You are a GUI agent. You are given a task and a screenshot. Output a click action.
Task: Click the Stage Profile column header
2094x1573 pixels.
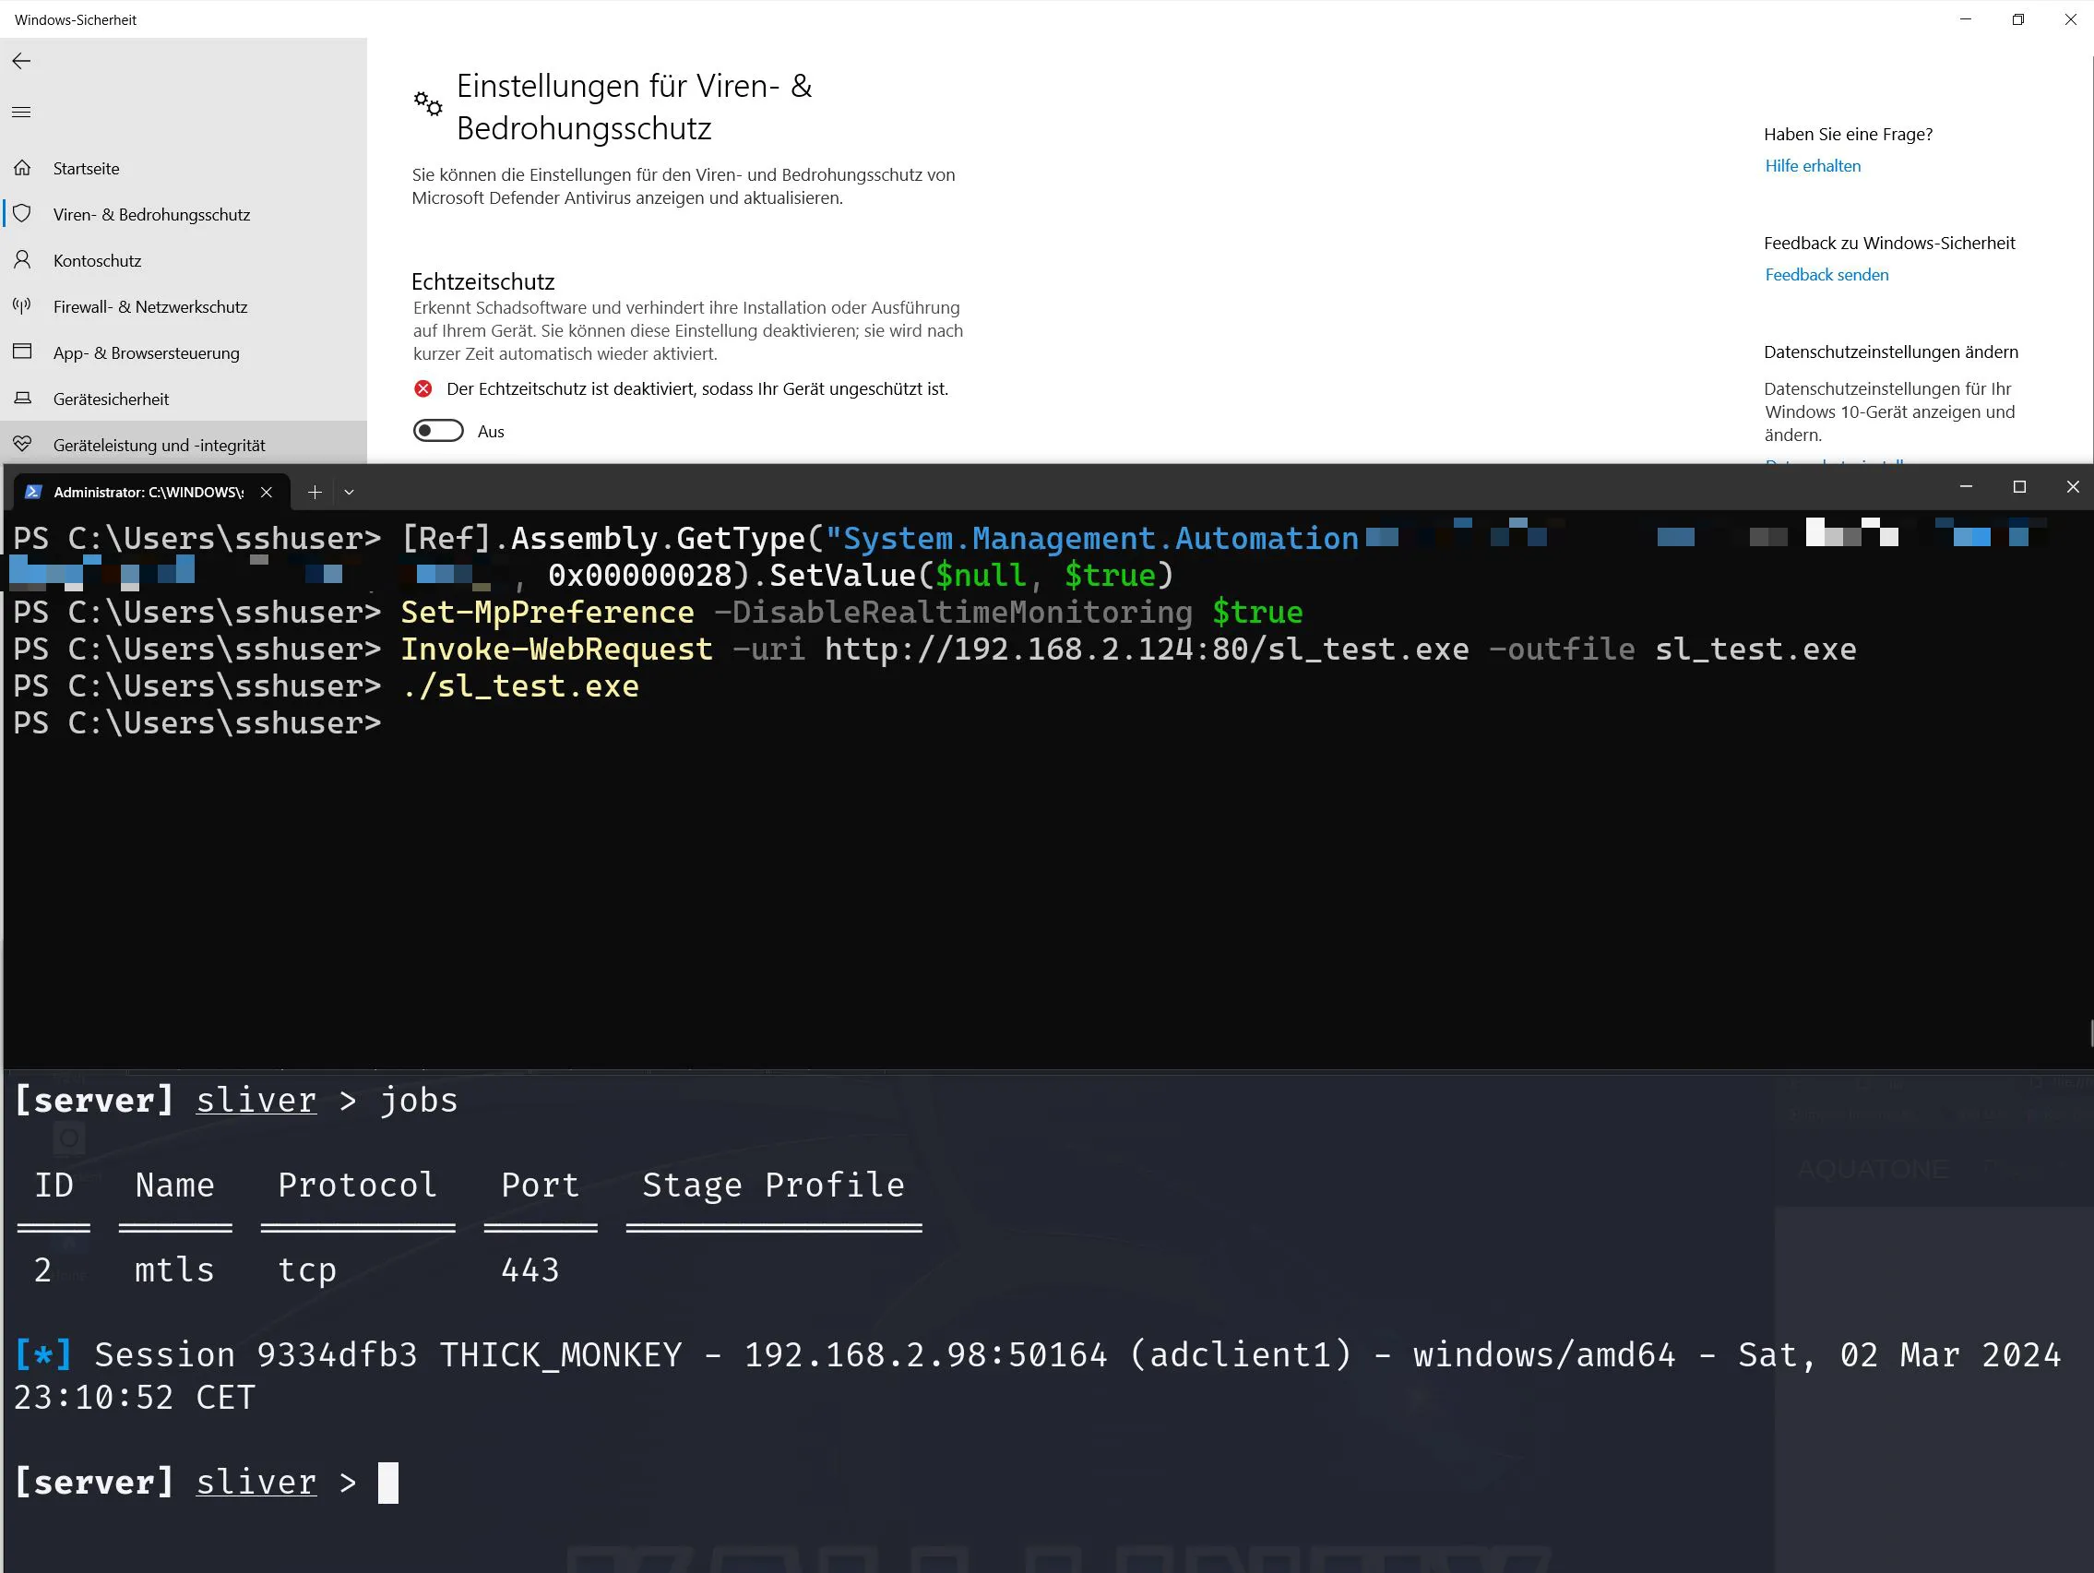773,1185
